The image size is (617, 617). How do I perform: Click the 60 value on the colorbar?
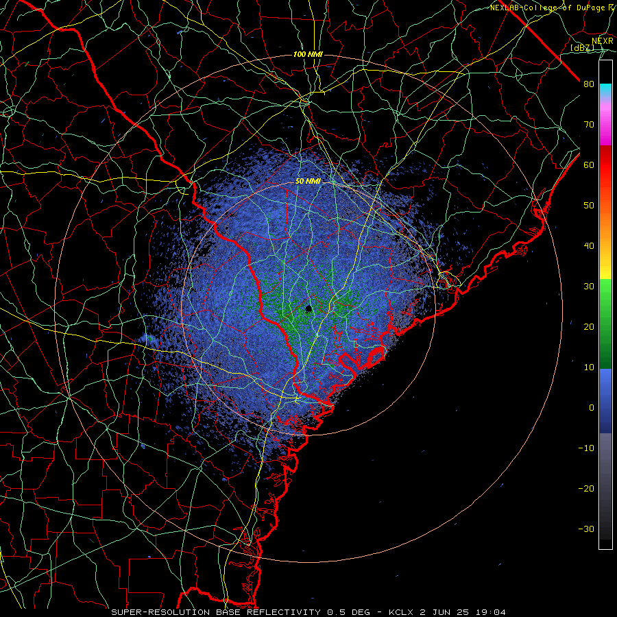(x=589, y=165)
